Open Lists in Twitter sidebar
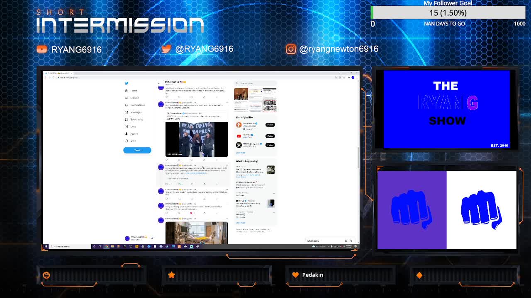The image size is (531, 298). pos(131,127)
